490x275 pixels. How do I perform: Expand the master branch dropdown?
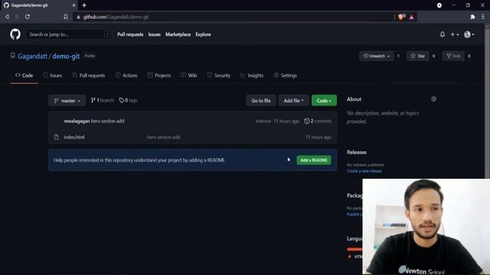pos(67,100)
